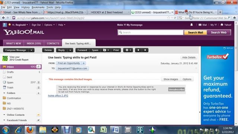Image resolution: width=238 pixels, height=134 pixels.
Task: Click the browser Back arrow button
Action: (3, 18)
